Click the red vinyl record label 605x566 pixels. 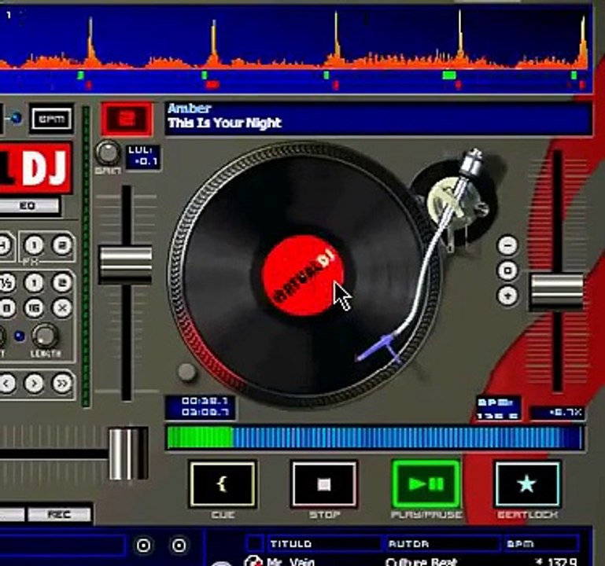point(302,275)
